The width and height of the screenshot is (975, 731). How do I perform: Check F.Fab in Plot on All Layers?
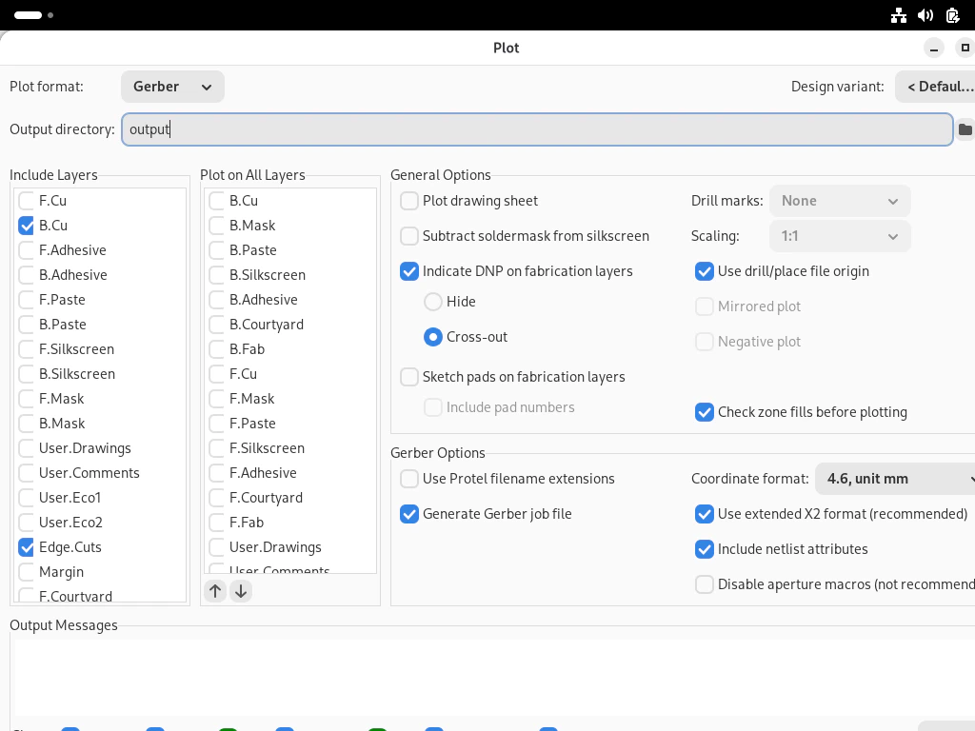216,523
